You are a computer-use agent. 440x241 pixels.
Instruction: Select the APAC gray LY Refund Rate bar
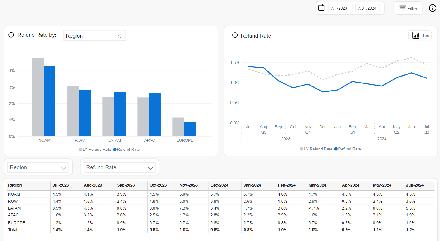pyautogui.click(x=143, y=117)
